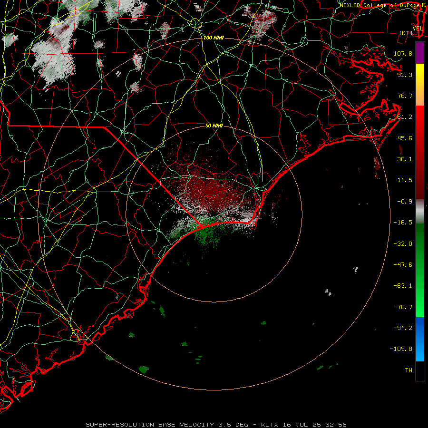Click the Super-Resolution Base Velocity caption
This screenshot has height=428, width=428.
tap(216, 425)
